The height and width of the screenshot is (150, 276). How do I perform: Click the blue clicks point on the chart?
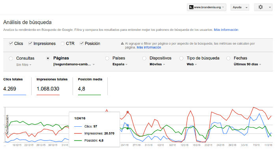pos(128,125)
